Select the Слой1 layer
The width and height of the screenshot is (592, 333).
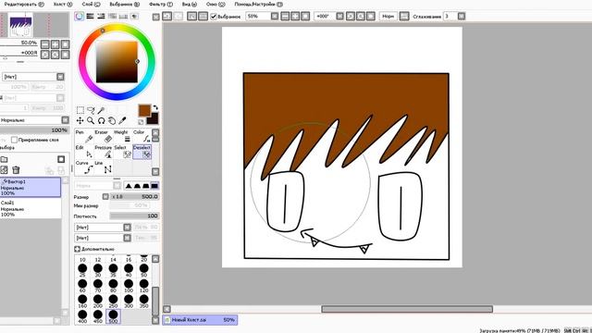pos(31,208)
